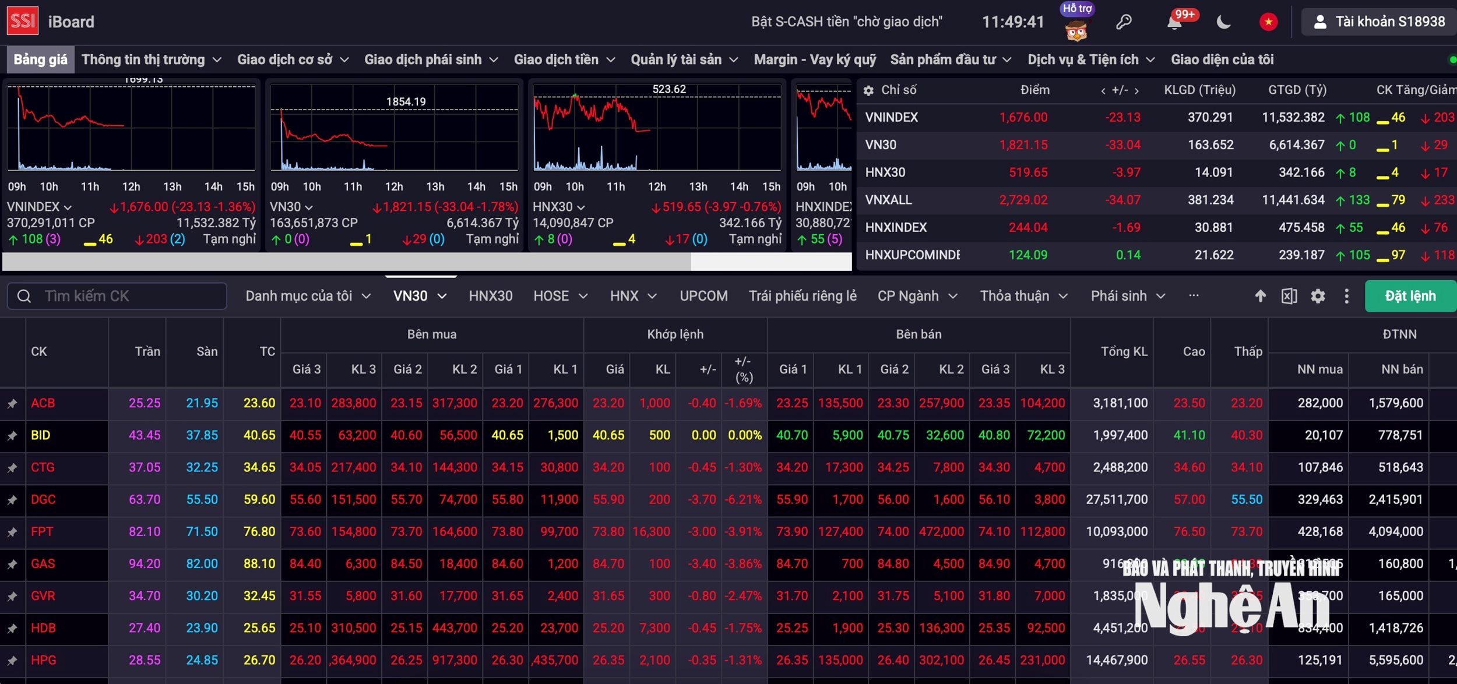Pin the ACB row
Screen dimensions: 1457x684
[x=12, y=403]
